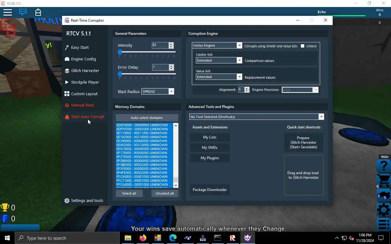
Task: Open the Easy Start wand icon
Action: (67, 48)
